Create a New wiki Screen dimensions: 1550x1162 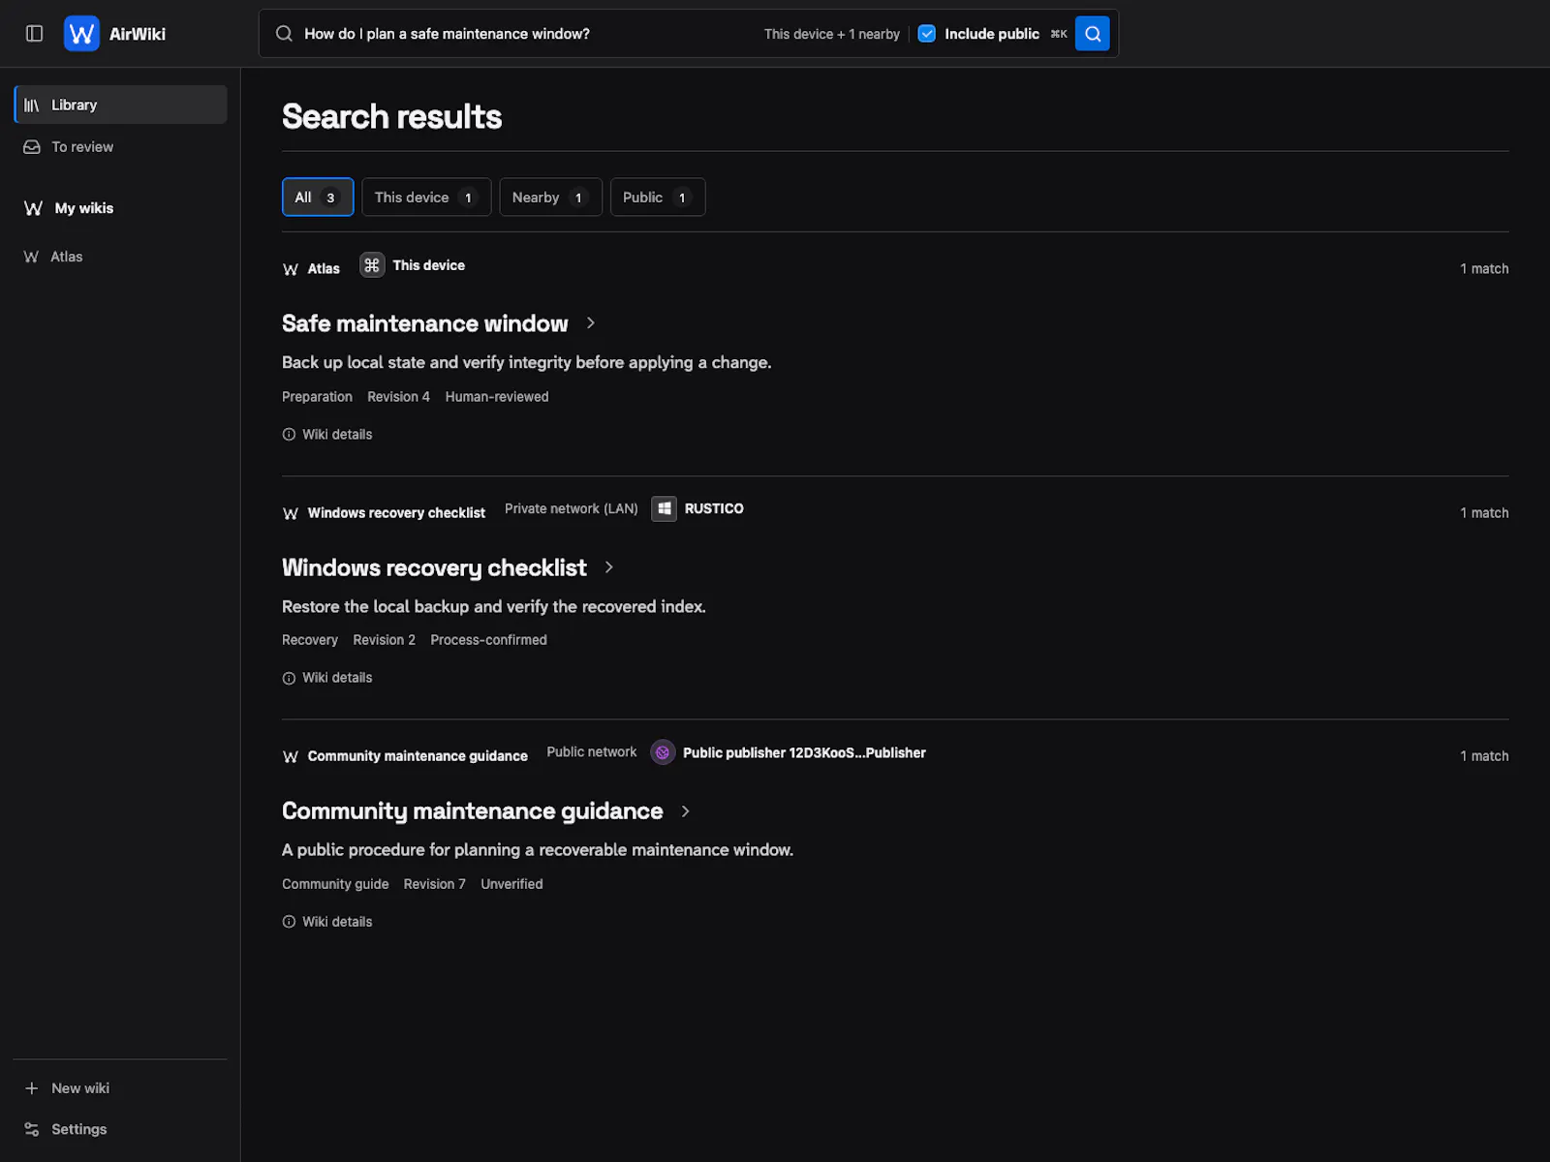click(120, 1088)
